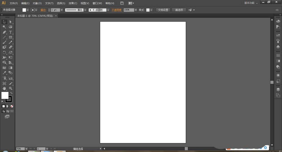
Task: Set paint mode to Color
Action: tap(4, 106)
